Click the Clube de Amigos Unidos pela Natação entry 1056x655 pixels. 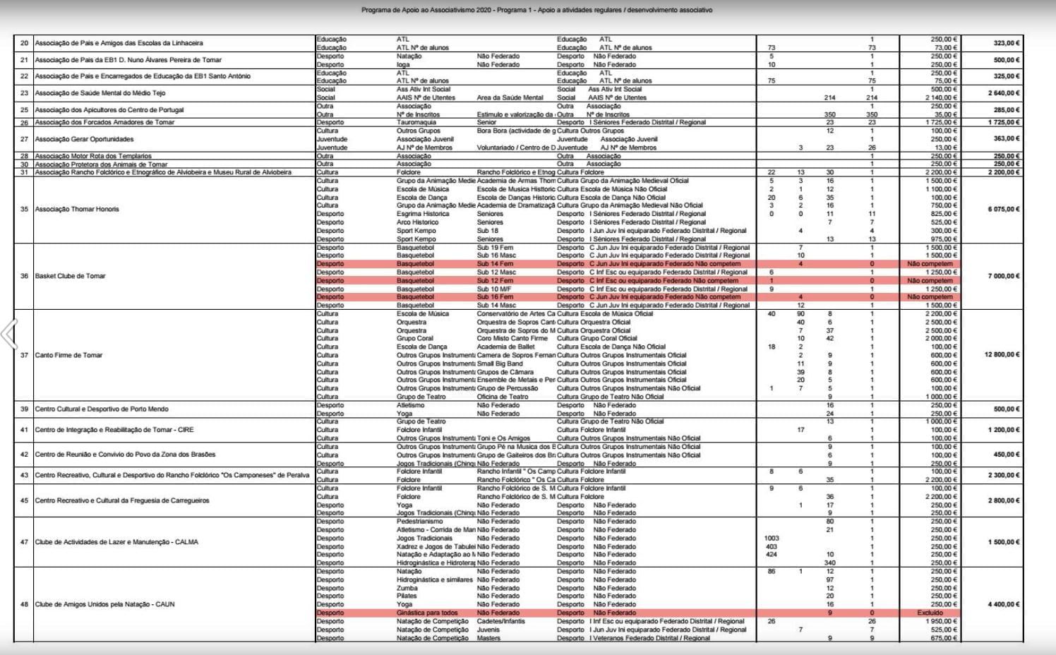coord(104,604)
